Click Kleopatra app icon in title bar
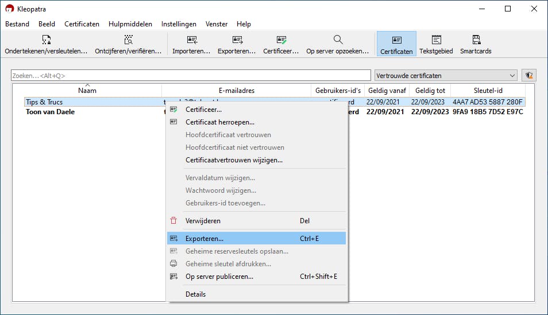 (9, 9)
